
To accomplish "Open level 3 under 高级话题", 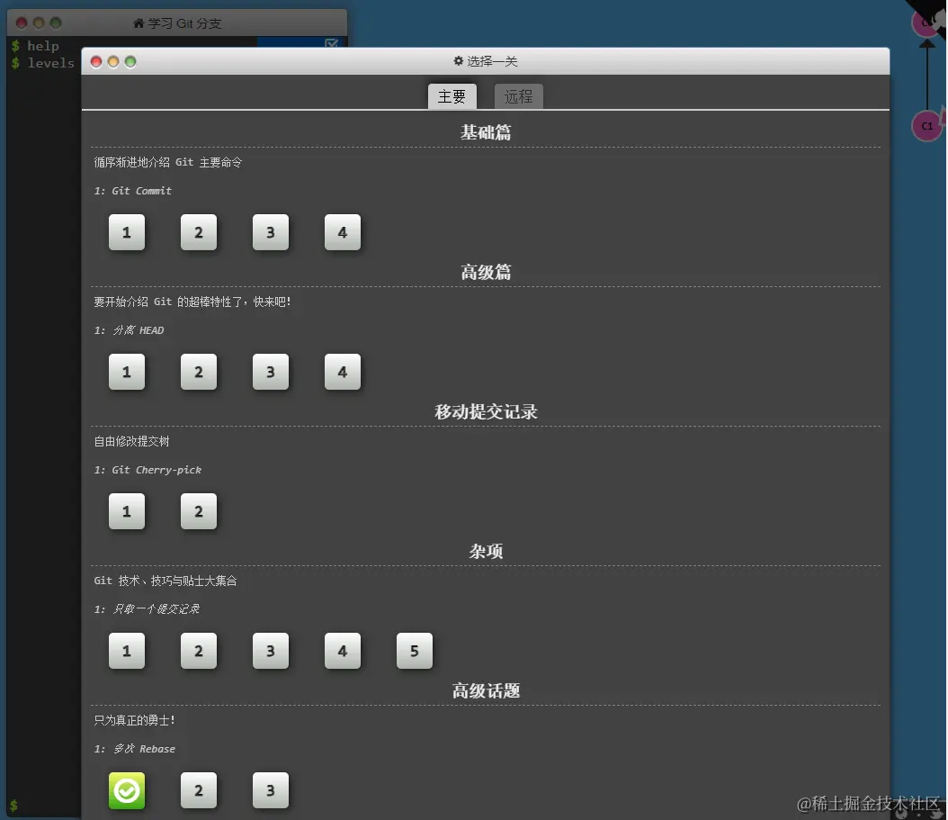I will [271, 790].
